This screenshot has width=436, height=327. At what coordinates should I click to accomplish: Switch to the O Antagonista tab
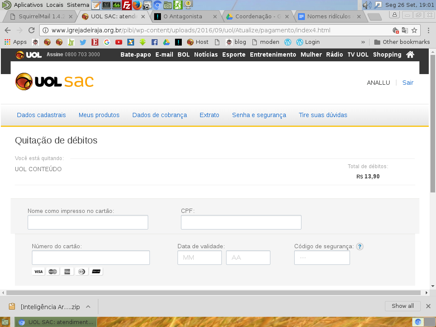point(183,17)
